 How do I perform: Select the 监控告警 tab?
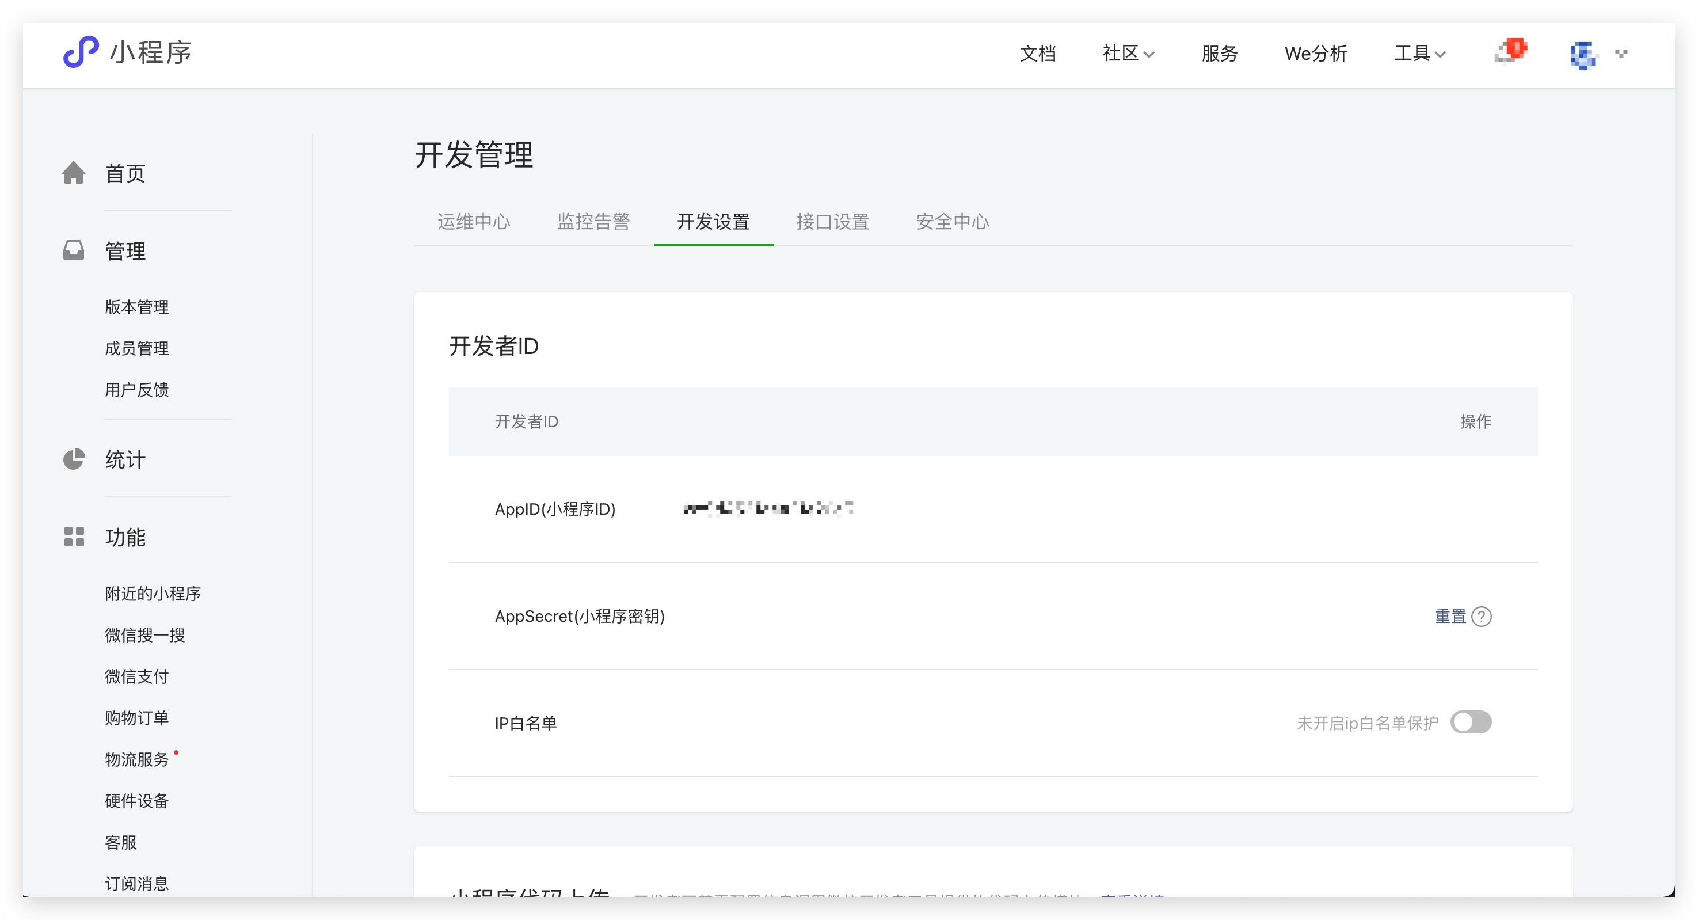[593, 222]
